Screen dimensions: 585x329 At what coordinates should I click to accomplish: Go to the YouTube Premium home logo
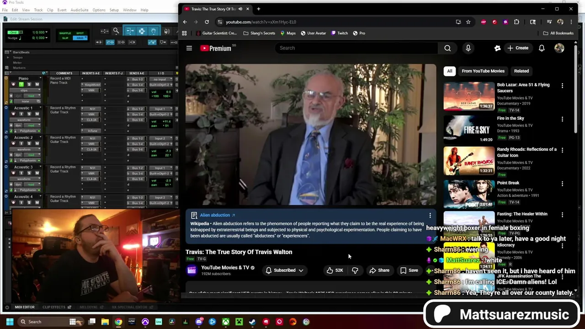coord(217,48)
